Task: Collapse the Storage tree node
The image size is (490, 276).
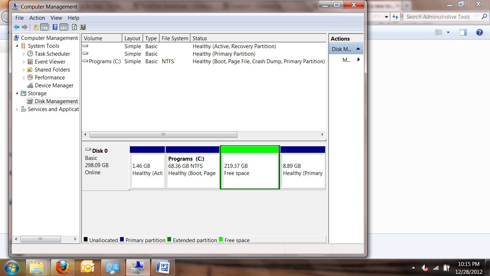Action: click(x=17, y=93)
